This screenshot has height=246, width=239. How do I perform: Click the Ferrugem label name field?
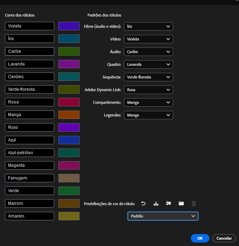point(30,178)
